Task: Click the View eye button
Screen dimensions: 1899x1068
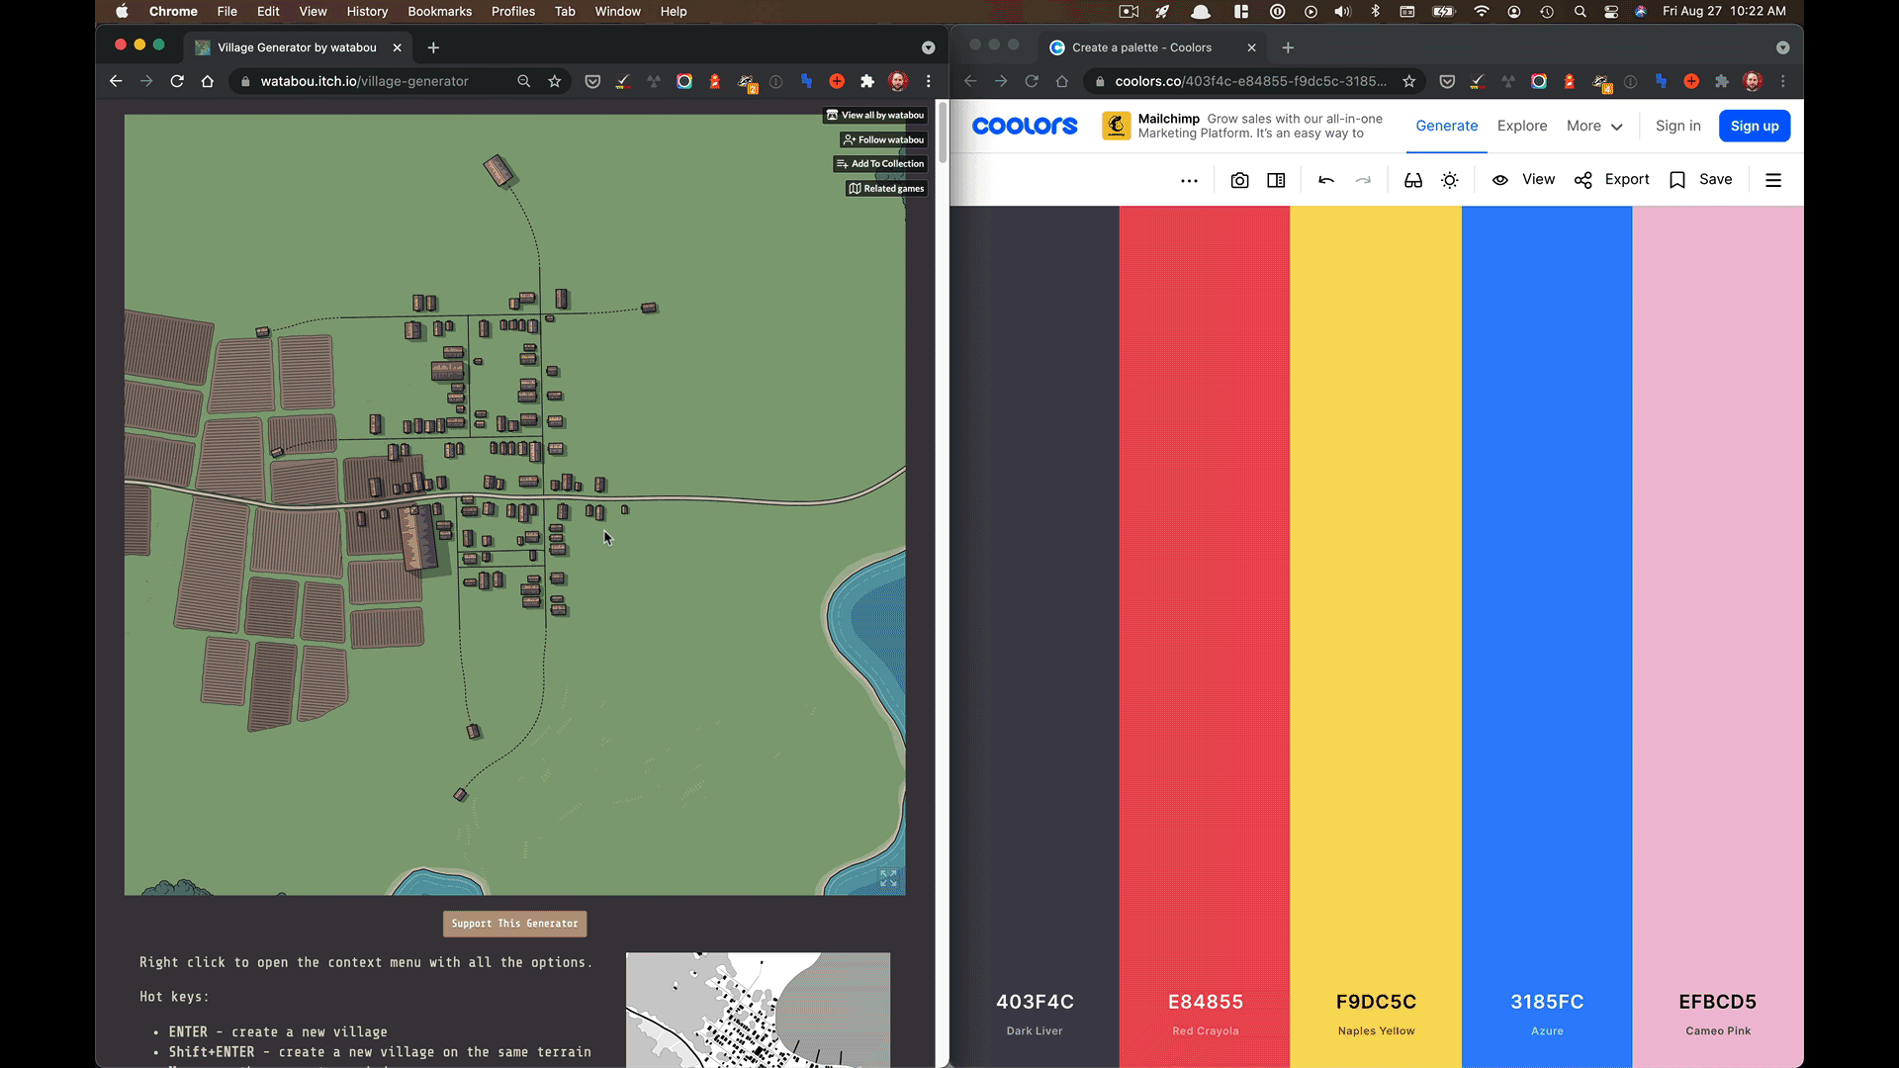Action: (x=1523, y=179)
